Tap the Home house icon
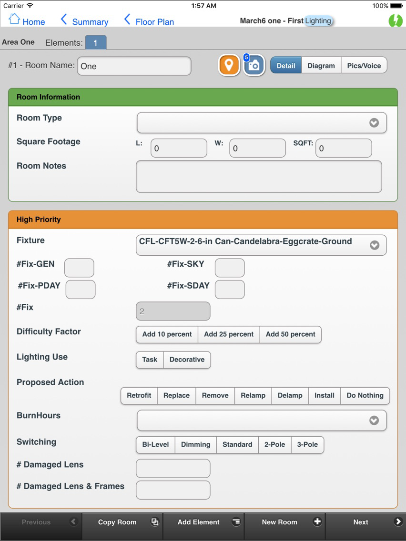 pyautogui.click(x=14, y=19)
